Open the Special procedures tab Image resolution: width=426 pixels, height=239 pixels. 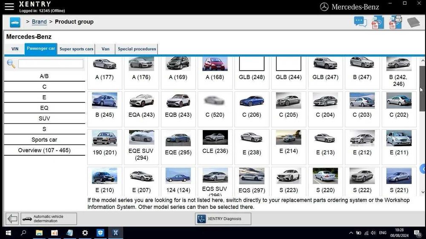click(x=137, y=49)
